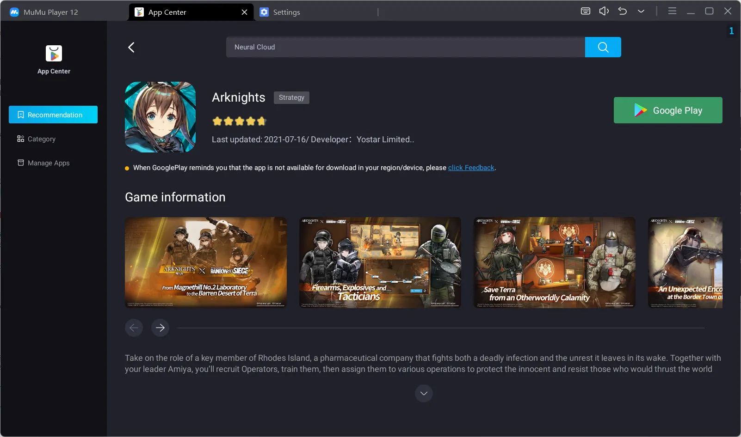Viewport: 741px width, 437px height.
Task: Open the click Feedback link
Action: (471, 168)
